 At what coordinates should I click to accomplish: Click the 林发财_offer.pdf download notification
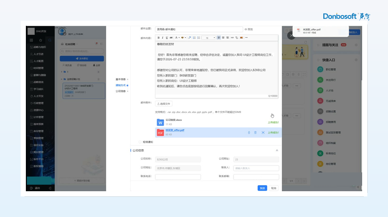point(321,31)
